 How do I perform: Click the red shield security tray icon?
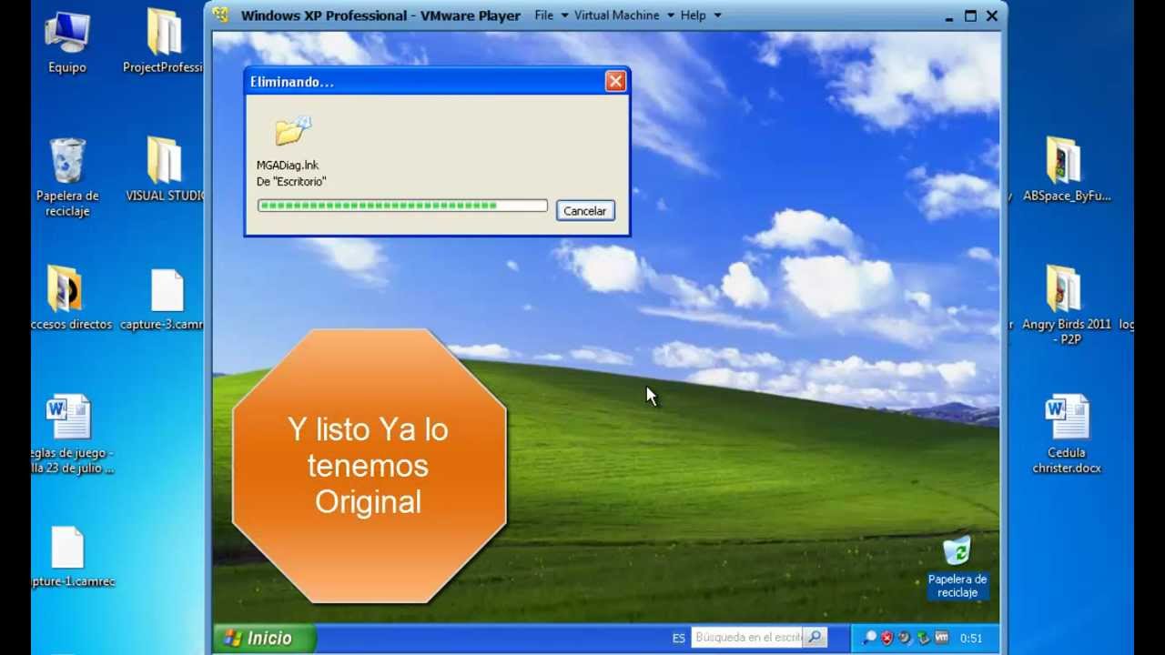coord(887,638)
